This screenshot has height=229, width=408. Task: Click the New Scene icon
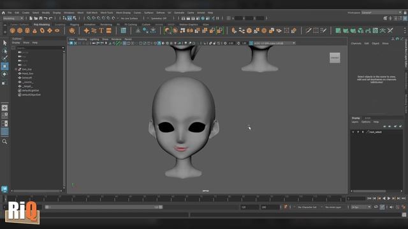pyautogui.click(x=31, y=18)
